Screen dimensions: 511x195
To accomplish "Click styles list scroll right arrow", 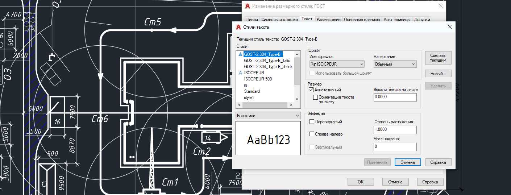I will click(x=291, y=105).
